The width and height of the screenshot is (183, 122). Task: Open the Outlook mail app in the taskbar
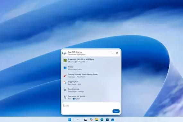pyautogui.click(x=113, y=119)
